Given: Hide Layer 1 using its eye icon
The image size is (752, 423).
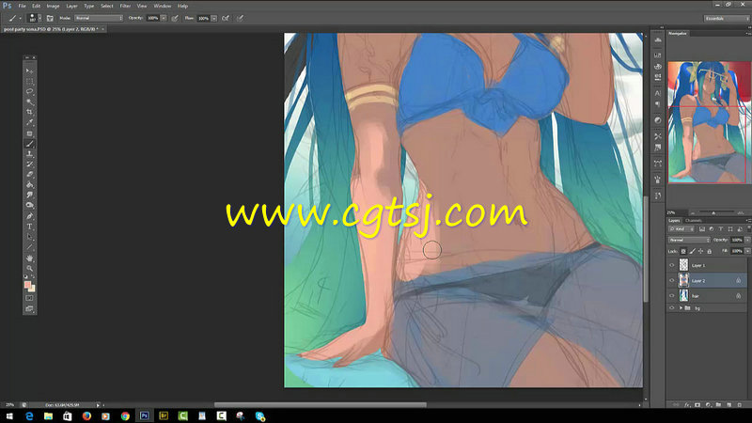Looking at the screenshot, I should (x=672, y=265).
